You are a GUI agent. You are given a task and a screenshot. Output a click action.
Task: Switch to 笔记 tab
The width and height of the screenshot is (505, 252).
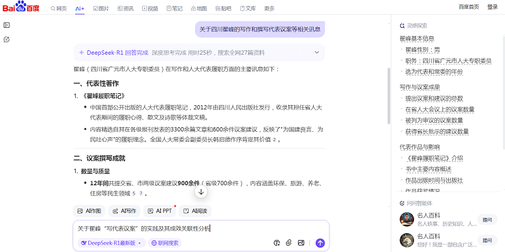click(x=175, y=9)
